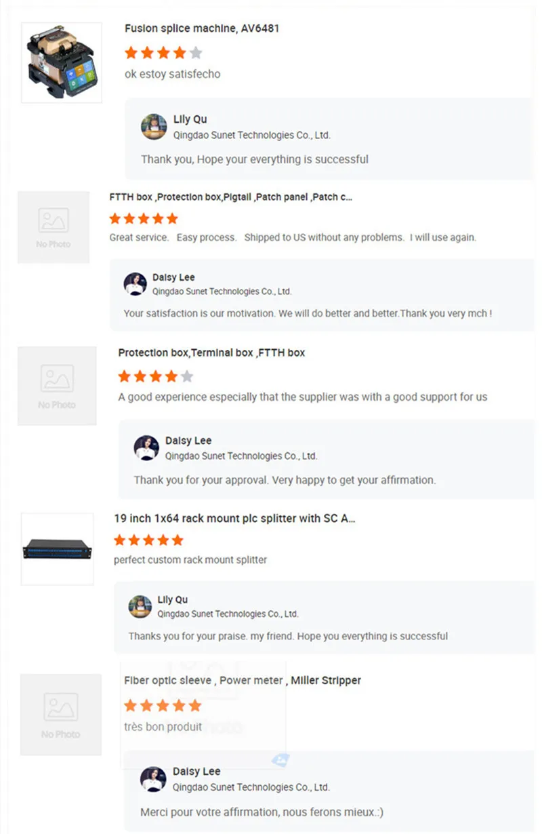Image resolution: width=542 pixels, height=834 pixels.
Task: Click Daisy Lee's avatar in the French reply
Action: (x=153, y=779)
